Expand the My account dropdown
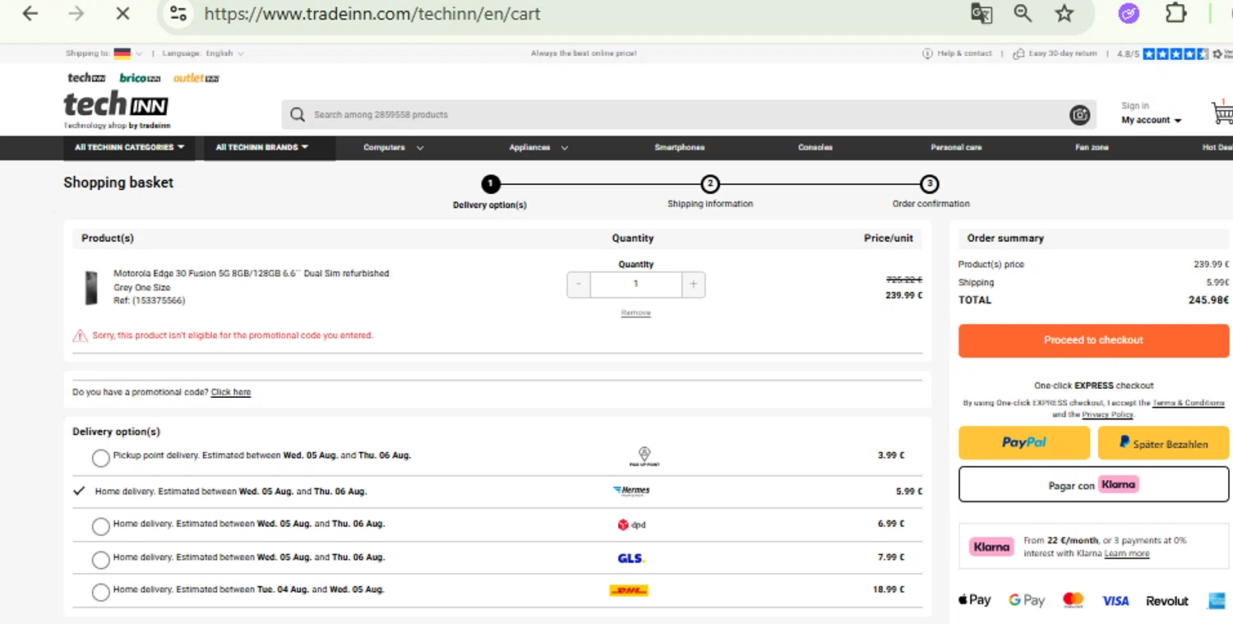The image size is (1233, 624). [x=1152, y=120]
